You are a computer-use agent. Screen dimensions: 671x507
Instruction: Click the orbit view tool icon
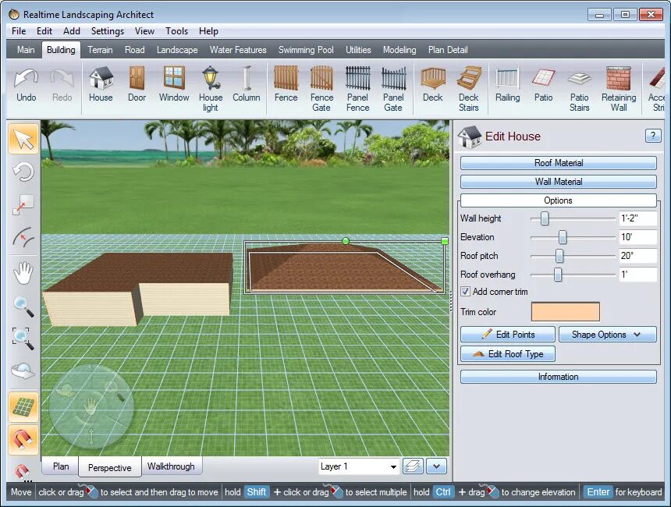(23, 370)
